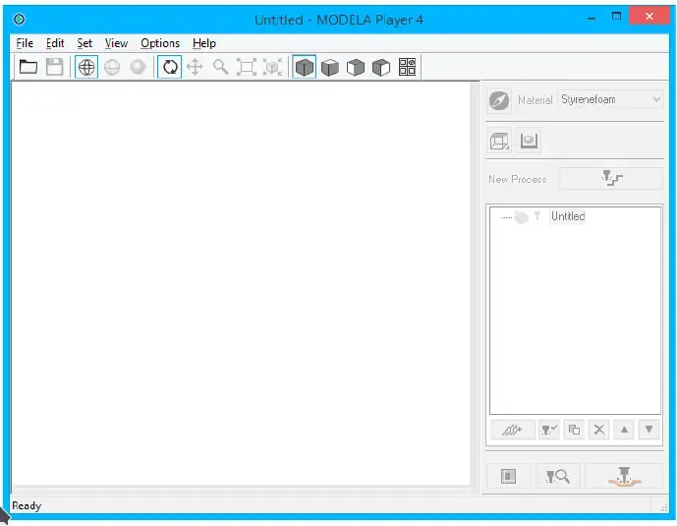Click the Fit to Screen icon

coord(247,67)
